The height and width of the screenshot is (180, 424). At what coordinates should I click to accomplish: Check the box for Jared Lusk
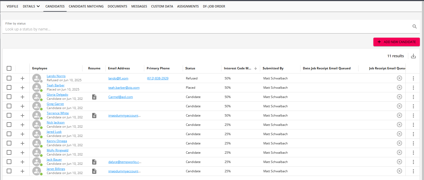(x=9, y=134)
